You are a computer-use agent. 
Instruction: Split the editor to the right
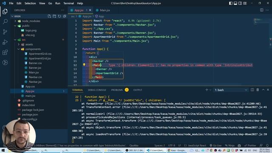pos(262,10)
